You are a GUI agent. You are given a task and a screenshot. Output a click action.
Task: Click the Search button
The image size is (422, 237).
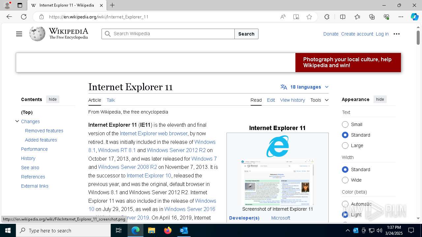point(246,34)
